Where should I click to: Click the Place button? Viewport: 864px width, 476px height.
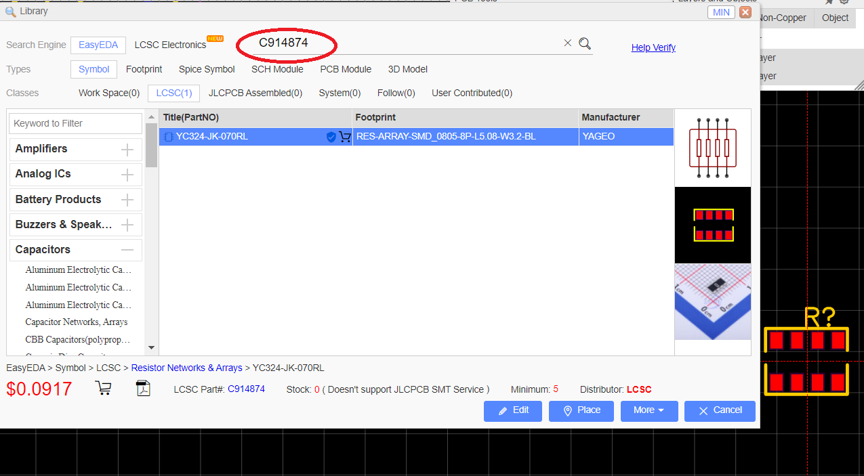(x=581, y=410)
